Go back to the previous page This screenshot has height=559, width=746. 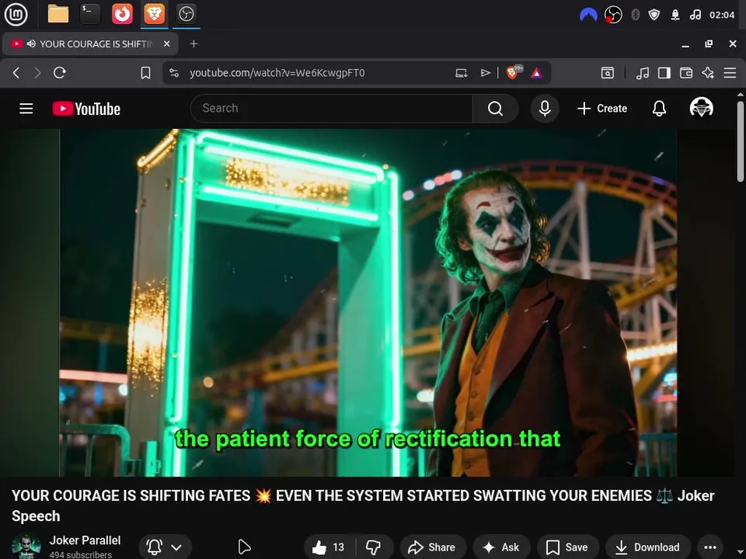click(x=16, y=73)
